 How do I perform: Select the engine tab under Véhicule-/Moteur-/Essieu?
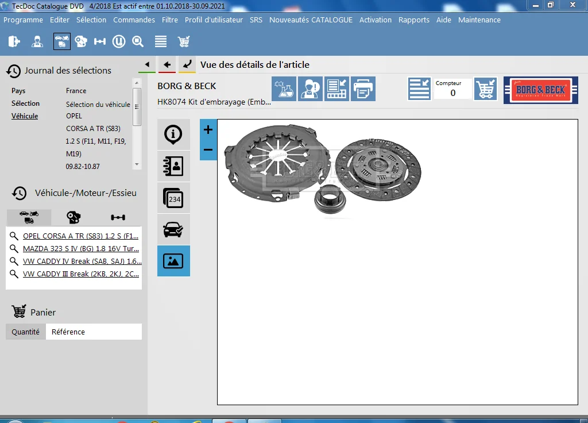point(73,217)
